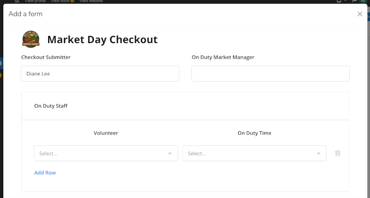Click the On Duty Market Manager input

[271, 74]
